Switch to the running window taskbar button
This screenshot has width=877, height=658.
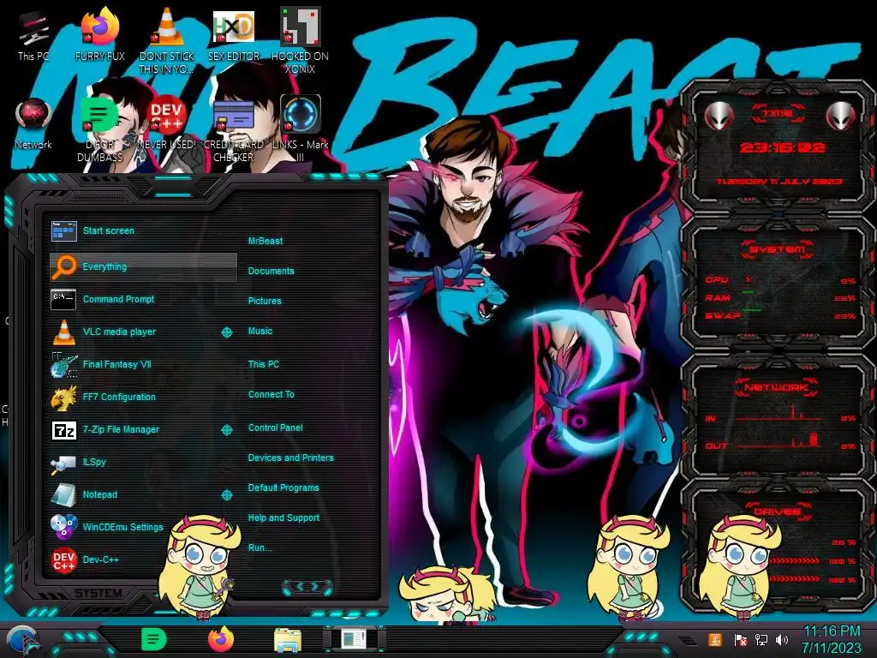(354, 639)
